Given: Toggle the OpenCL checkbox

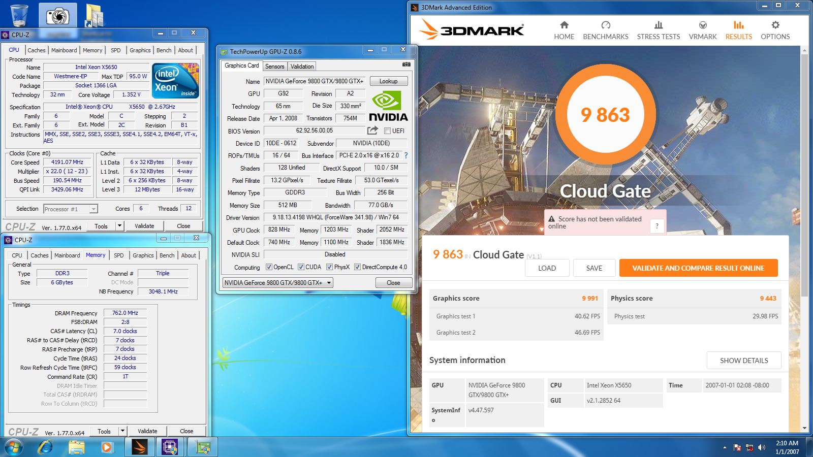Looking at the screenshot, I should click(x=269, y=267).
